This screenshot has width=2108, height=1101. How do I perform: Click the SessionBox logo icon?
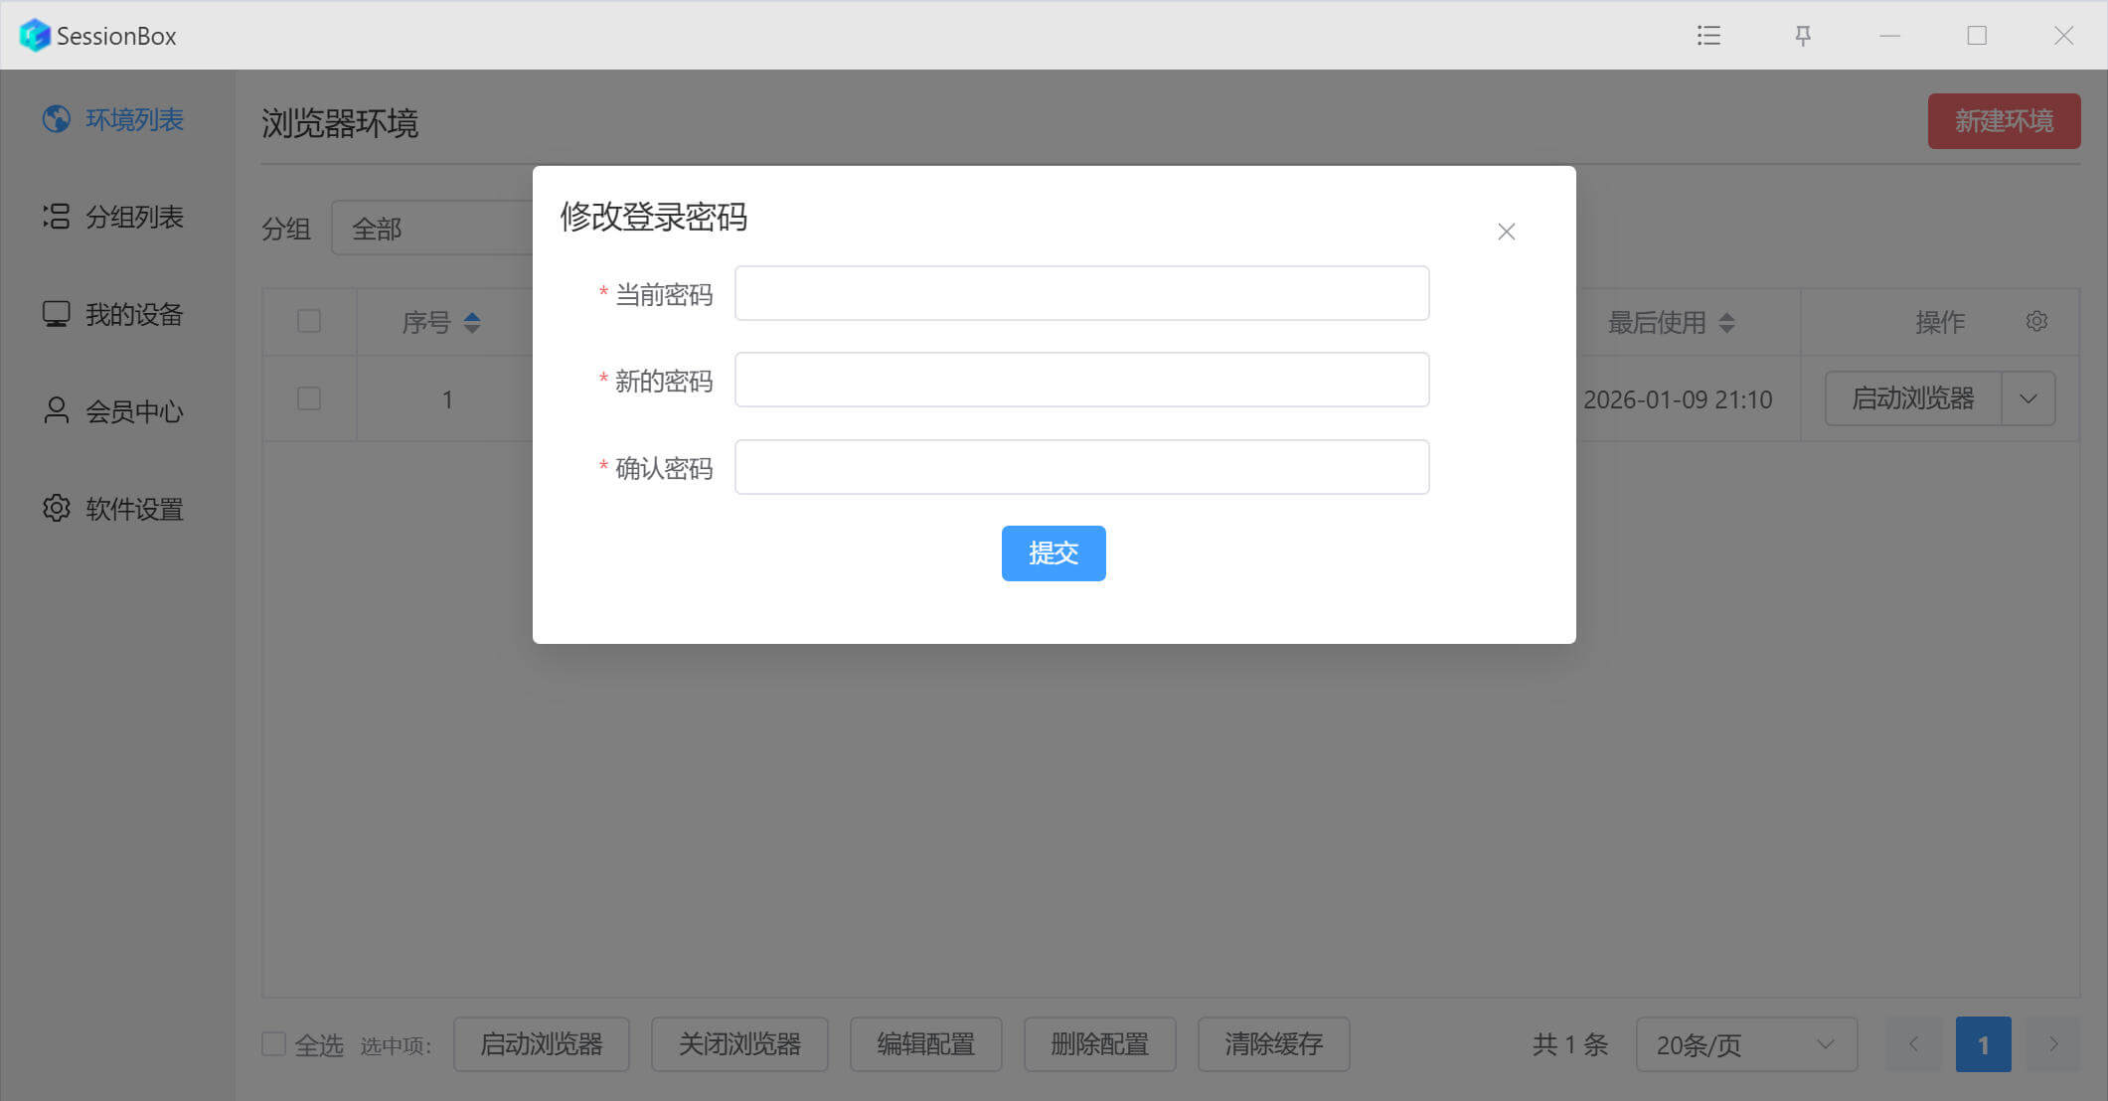point(35,36)
